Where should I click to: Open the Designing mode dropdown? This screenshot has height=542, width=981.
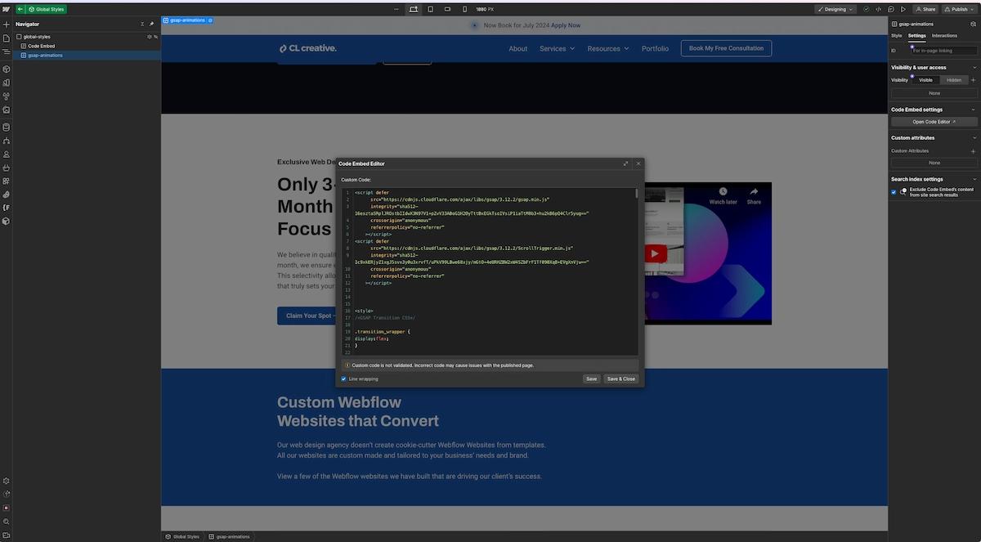835,9
